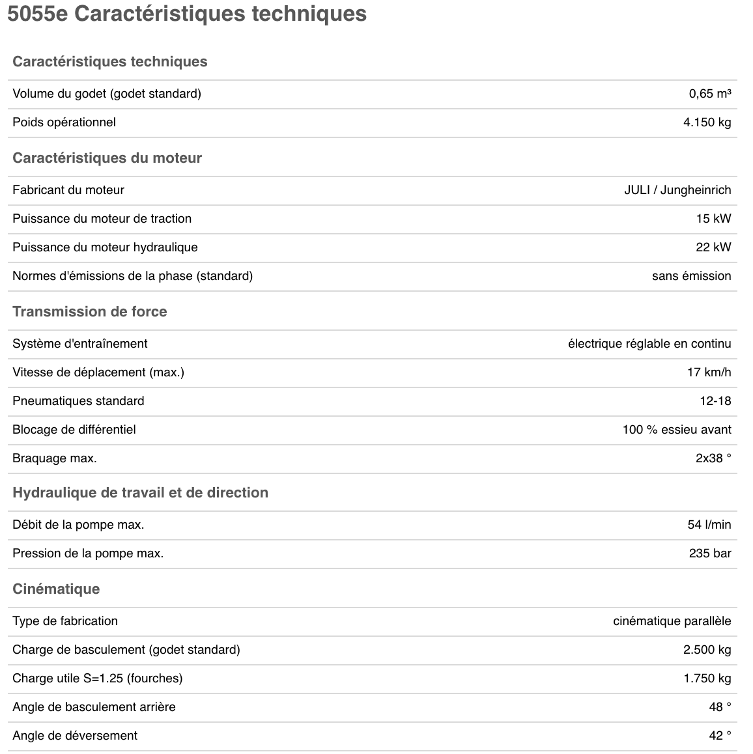
Task: Click the Vitesse de déplacement (max.) label
Action: [98, 372]
